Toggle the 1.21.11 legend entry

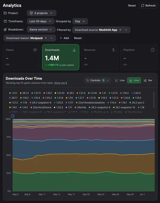36,93
